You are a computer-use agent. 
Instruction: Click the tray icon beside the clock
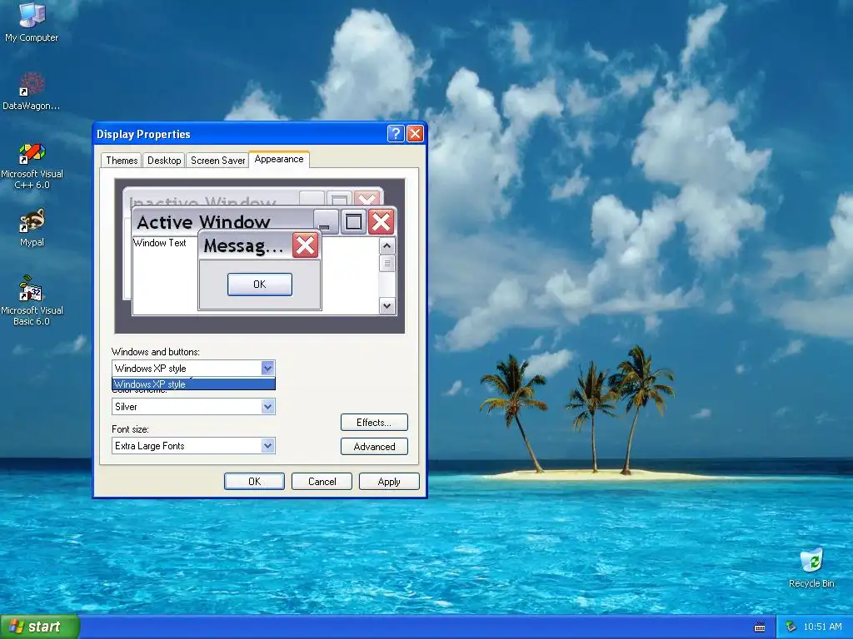(x=791, y=627)
